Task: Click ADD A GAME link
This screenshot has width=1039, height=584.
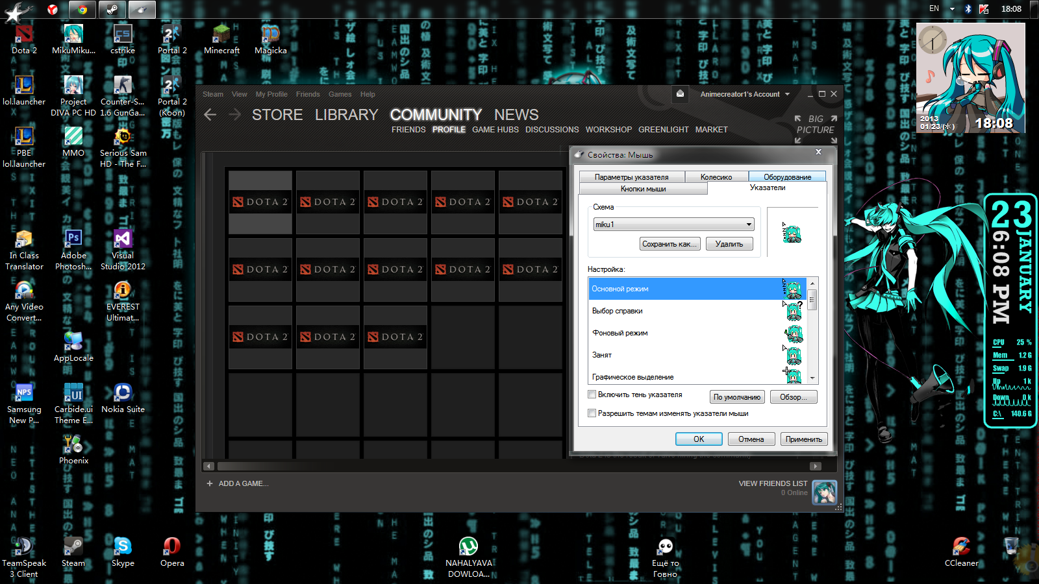Action: [237, 483]
